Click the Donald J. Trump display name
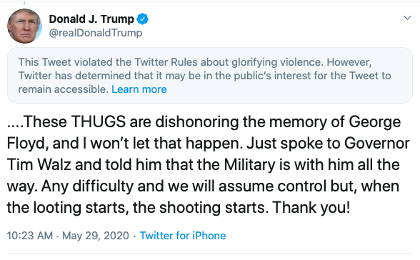 click(91, 19)
